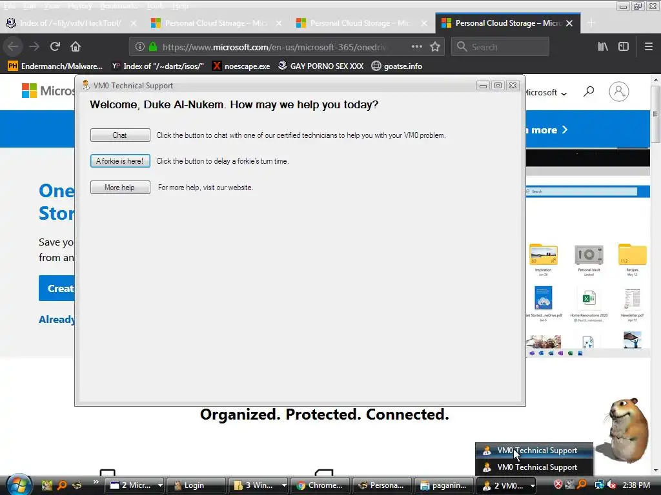The height and width of the screenshot is (495, 661).
Task: Click the 'Already' link on OneDrive page
Action: (x=57, y=320)
